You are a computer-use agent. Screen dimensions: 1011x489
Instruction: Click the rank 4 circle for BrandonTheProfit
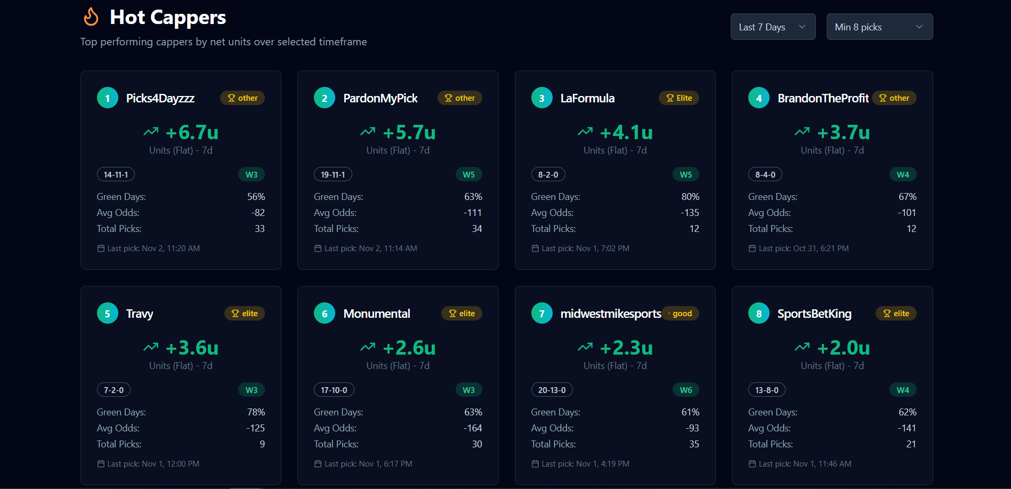pos(759,98)
